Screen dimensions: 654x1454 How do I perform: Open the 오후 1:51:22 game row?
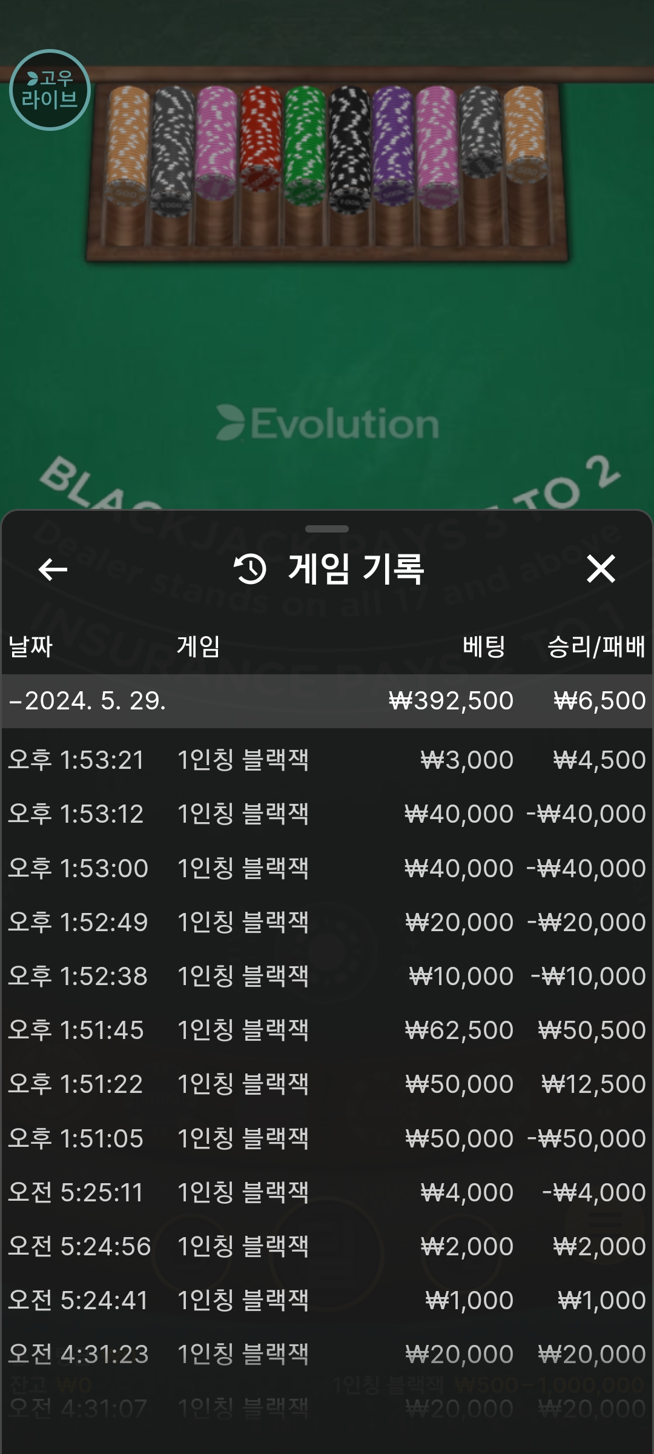[327, 1084]
